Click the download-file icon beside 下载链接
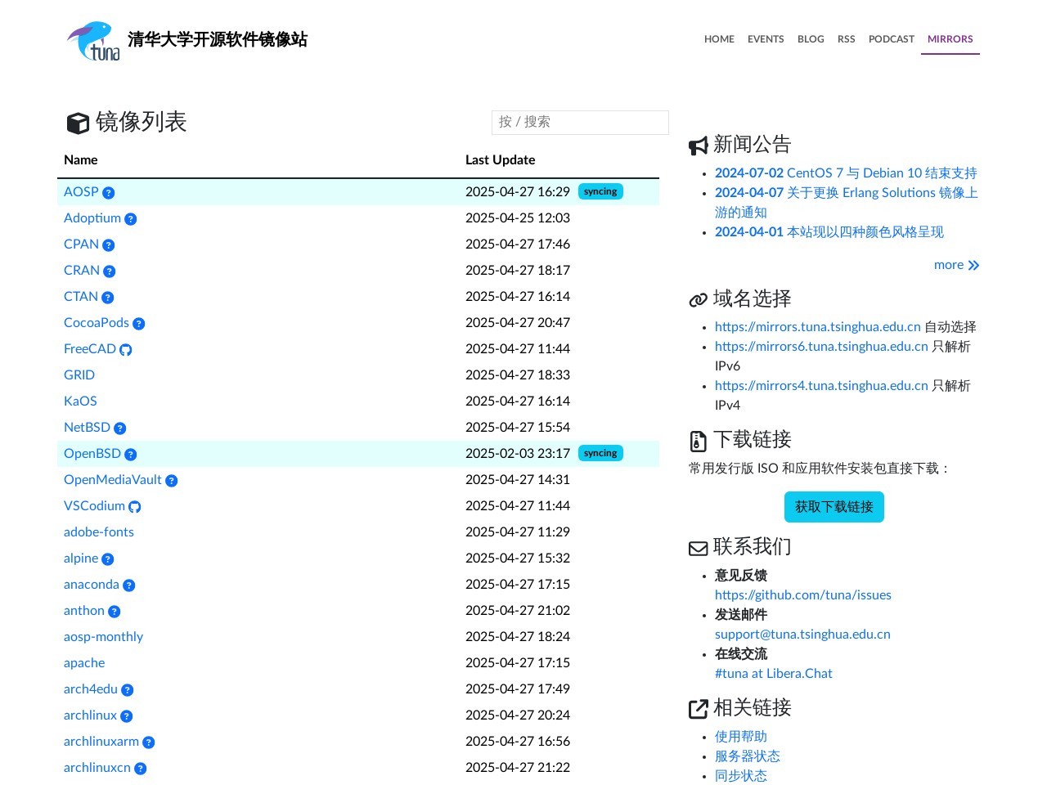 [698, 441]
